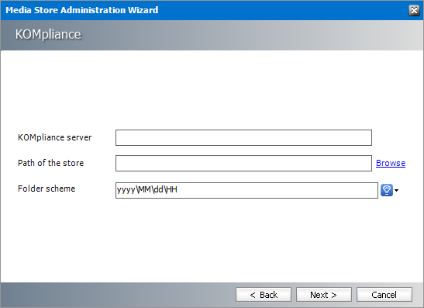Image resolution: width=424 pixels, height=308 pixels.
Task: Expand the dropdown arrow beside the lightbulb
Action: pyautogui.click(x=396, y=191)
